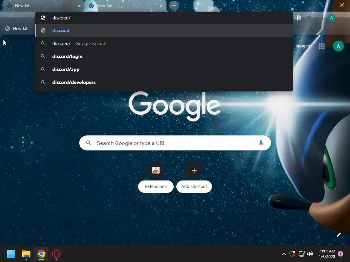The image size is (350, 262).
Task: Click the Google logo
Action: 175,106
